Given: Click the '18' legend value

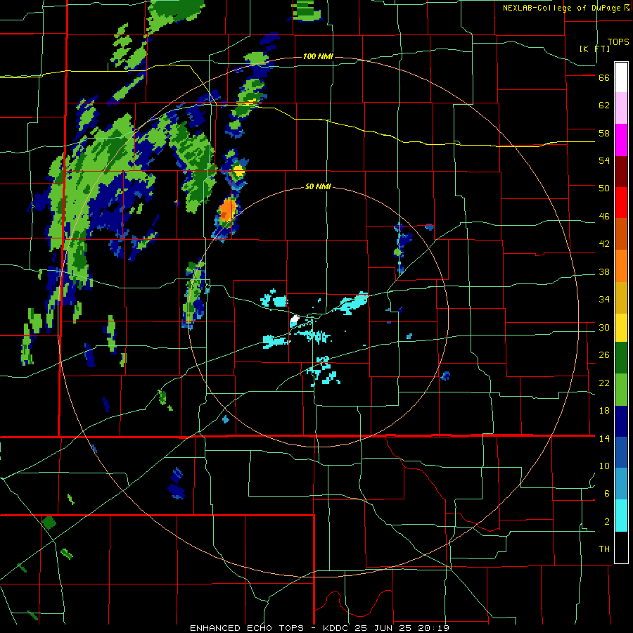Looking at the screenshot, I should point(604,411).
